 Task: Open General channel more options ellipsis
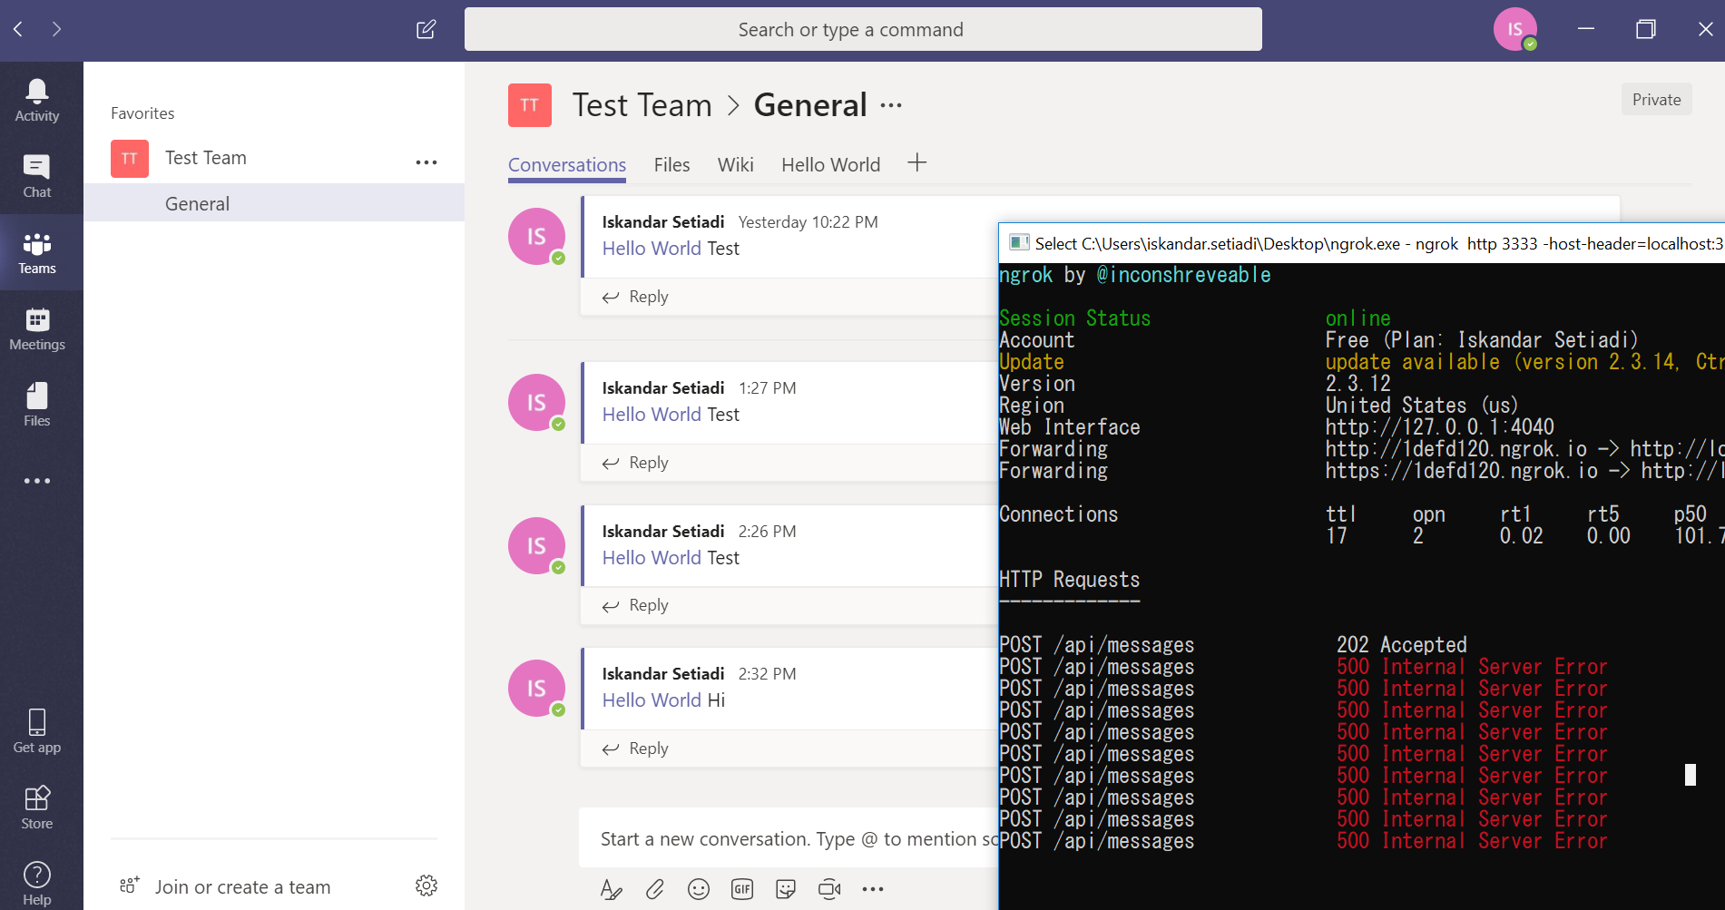891,105
